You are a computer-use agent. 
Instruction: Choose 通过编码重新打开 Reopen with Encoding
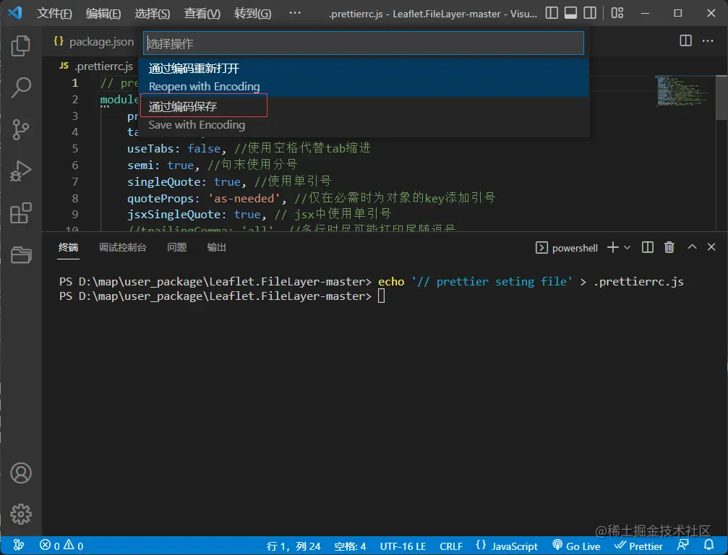[364, 77]
